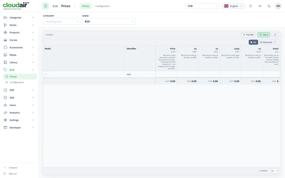Click the checklist icon next to Selected
The width and height of the screenshot is (285, 178).
pos(276,42)
